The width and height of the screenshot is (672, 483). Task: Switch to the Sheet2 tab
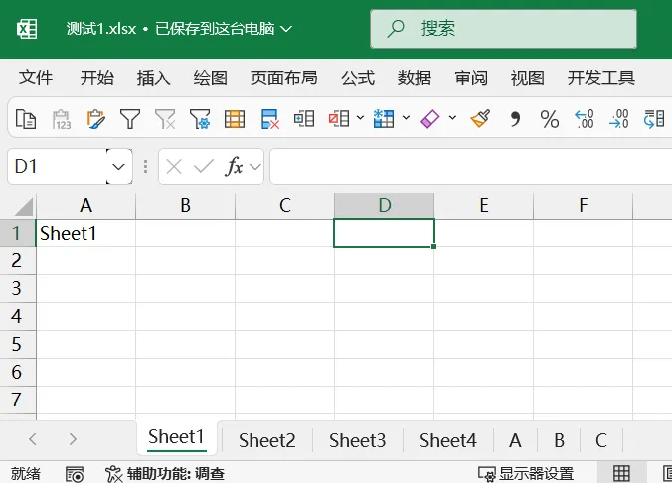267,440
